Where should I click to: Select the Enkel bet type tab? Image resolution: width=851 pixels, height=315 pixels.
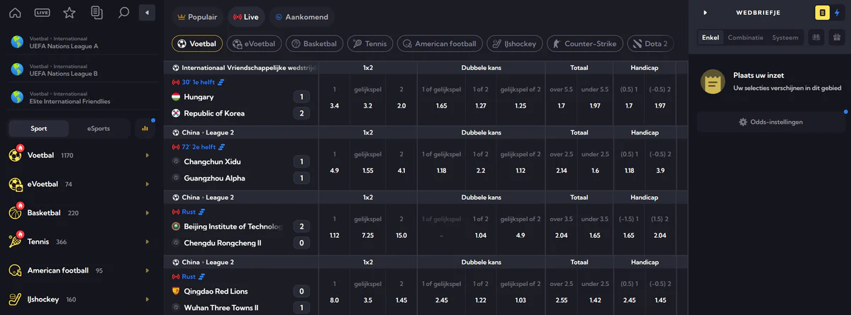pyautogui.click(x=710, y=38)
